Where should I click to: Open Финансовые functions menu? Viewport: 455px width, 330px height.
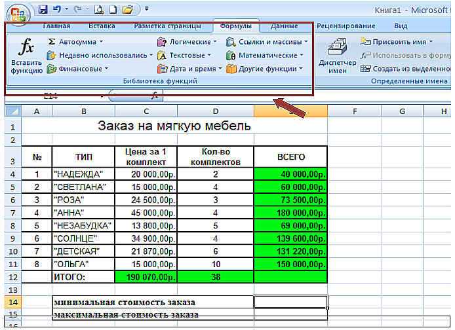77,69
